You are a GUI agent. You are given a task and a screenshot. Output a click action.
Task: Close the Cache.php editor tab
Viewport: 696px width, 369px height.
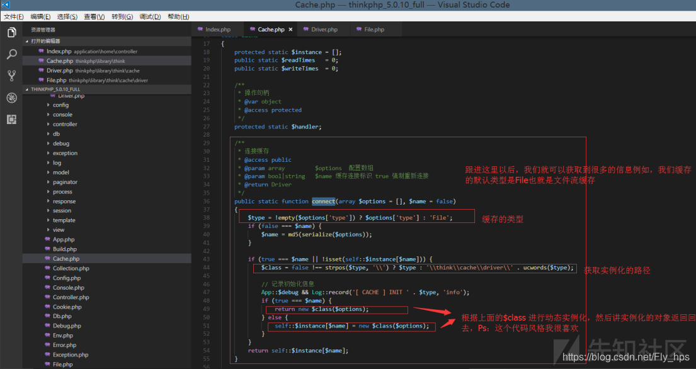291,29
